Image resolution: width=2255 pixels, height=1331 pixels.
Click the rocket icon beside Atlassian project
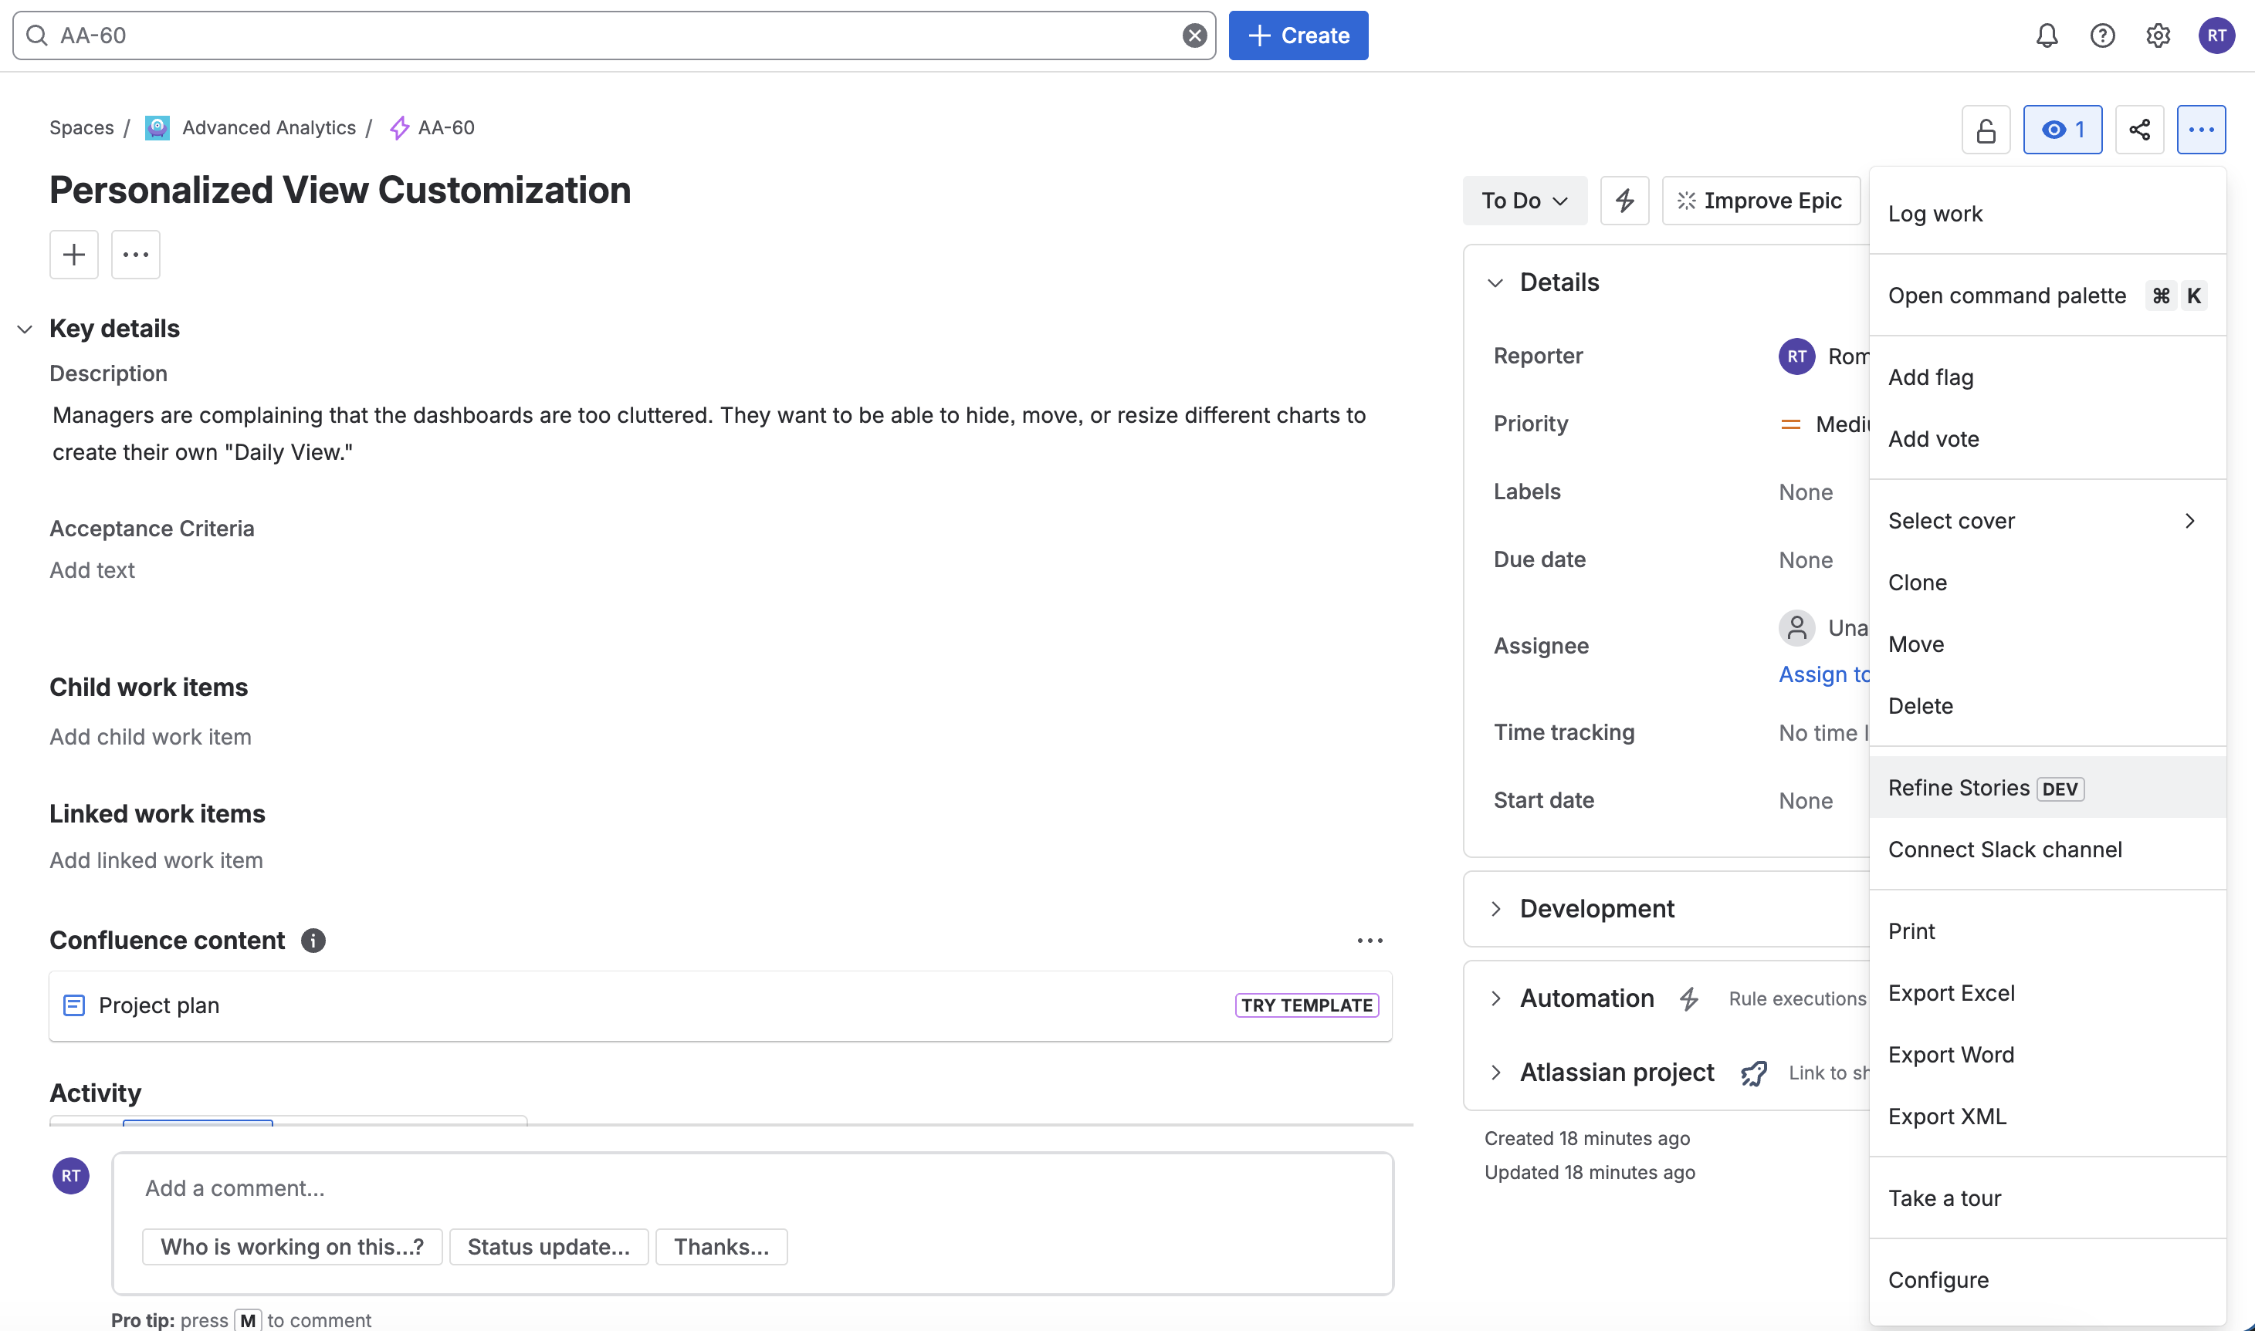pos(1753,1073)
